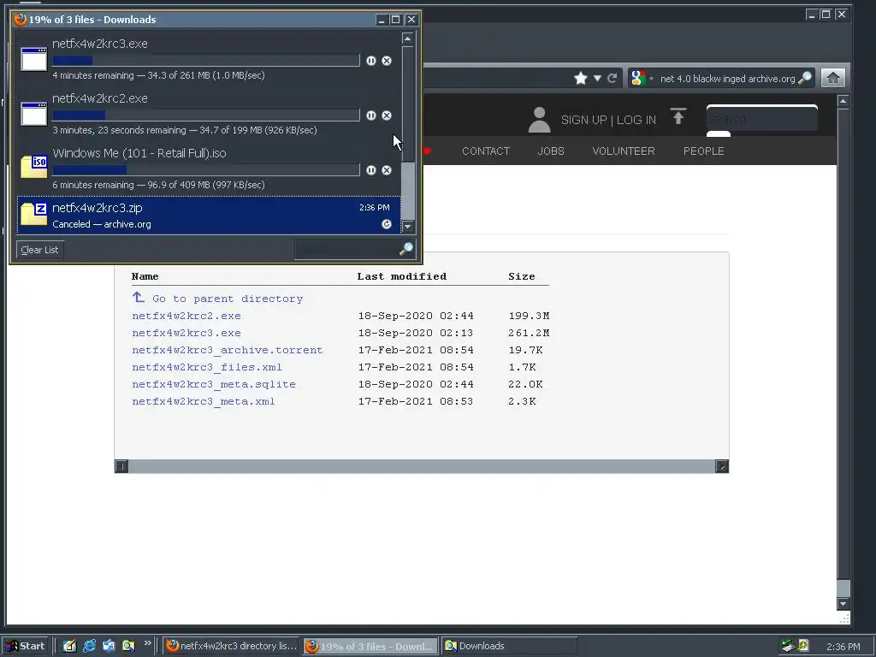Expand the quick launch chevron
Viewport: 876px width, 657px height.
pyautogui.click(x=147, y=643)
